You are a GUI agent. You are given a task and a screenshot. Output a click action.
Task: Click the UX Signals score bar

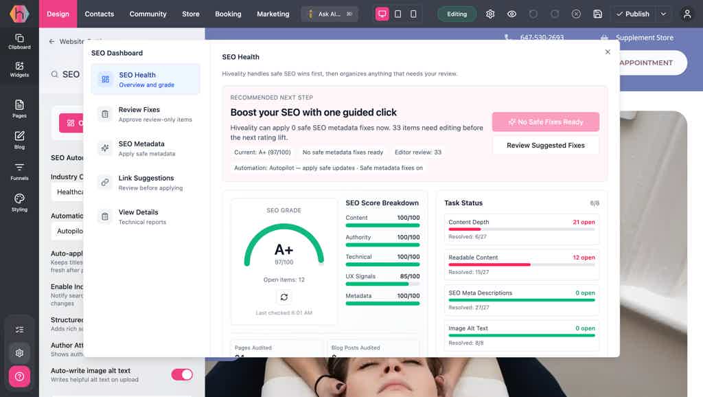[382, 284]
